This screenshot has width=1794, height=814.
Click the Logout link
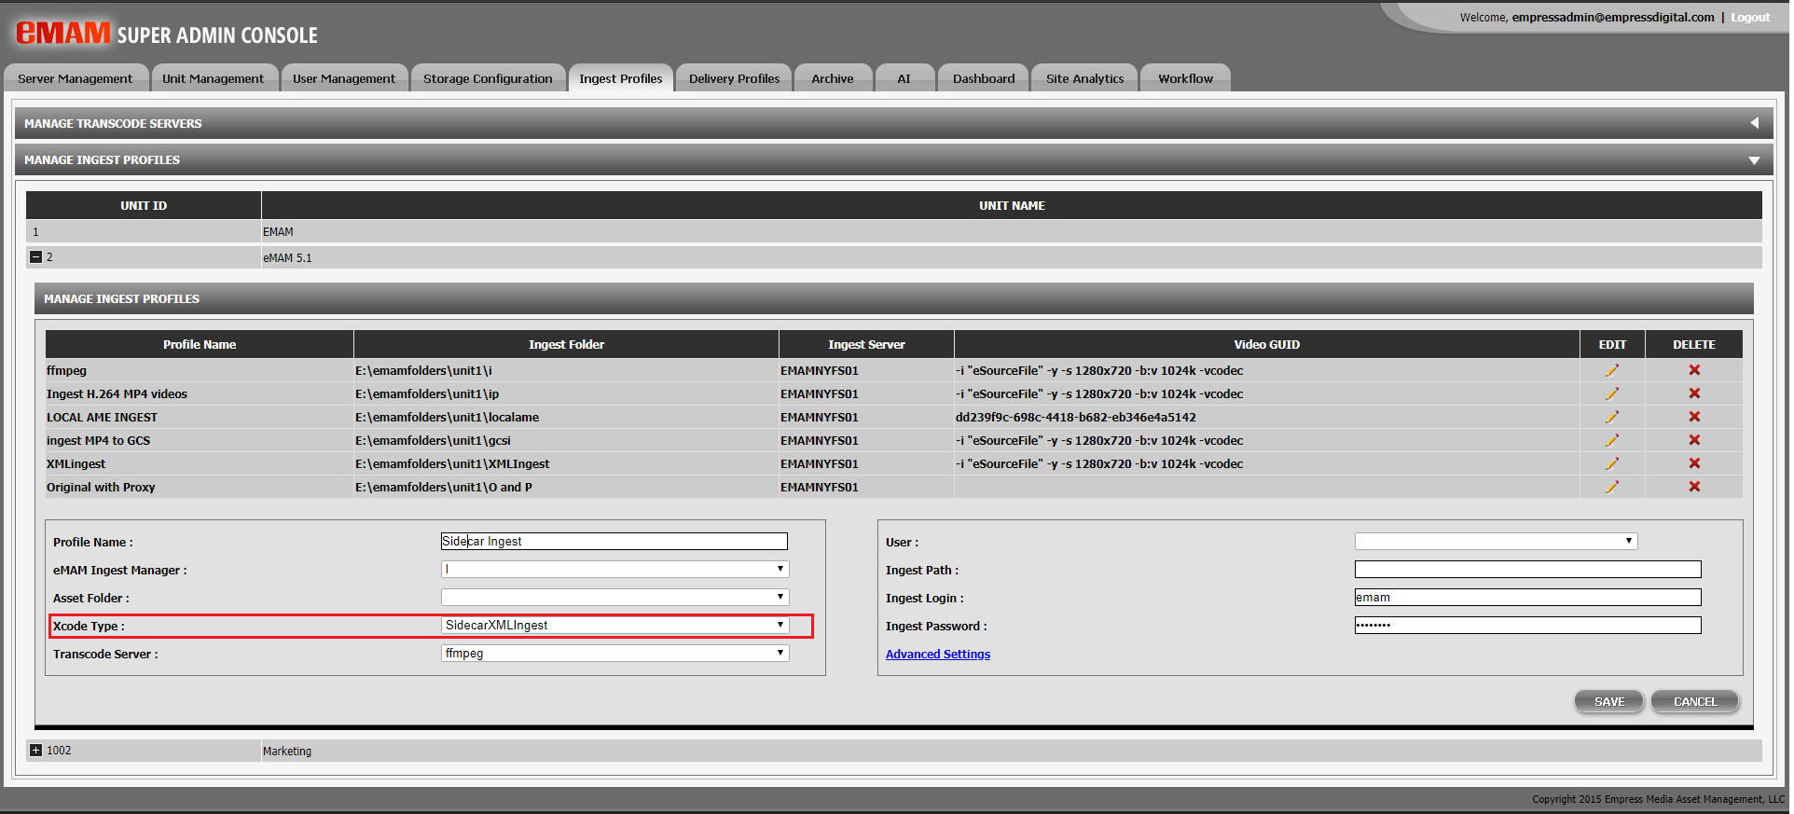1750,17
